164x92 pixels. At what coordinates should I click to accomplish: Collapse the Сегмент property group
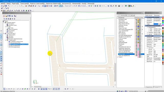pos(148,48)
